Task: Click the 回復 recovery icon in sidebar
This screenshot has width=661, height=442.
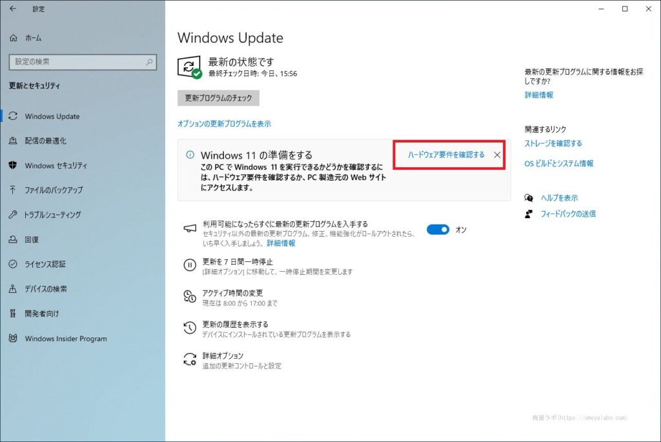Action: tap(13, 239)
